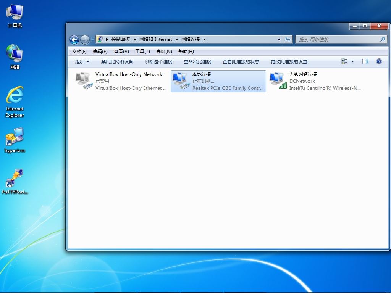Open the 工具(T) menu
Viewport: 391px width, 293px height.
pyautogui.click(x=142, y=52)
